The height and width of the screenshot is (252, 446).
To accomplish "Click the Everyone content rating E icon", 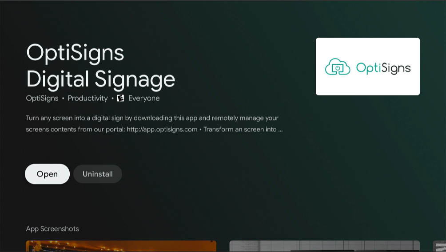I will pyautogui.click(x=120, y=98).
